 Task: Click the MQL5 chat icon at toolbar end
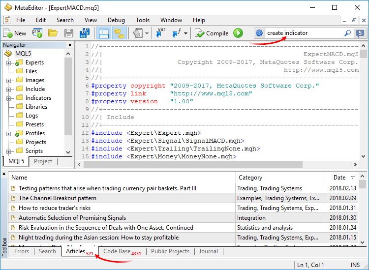(x=360, y=33)
